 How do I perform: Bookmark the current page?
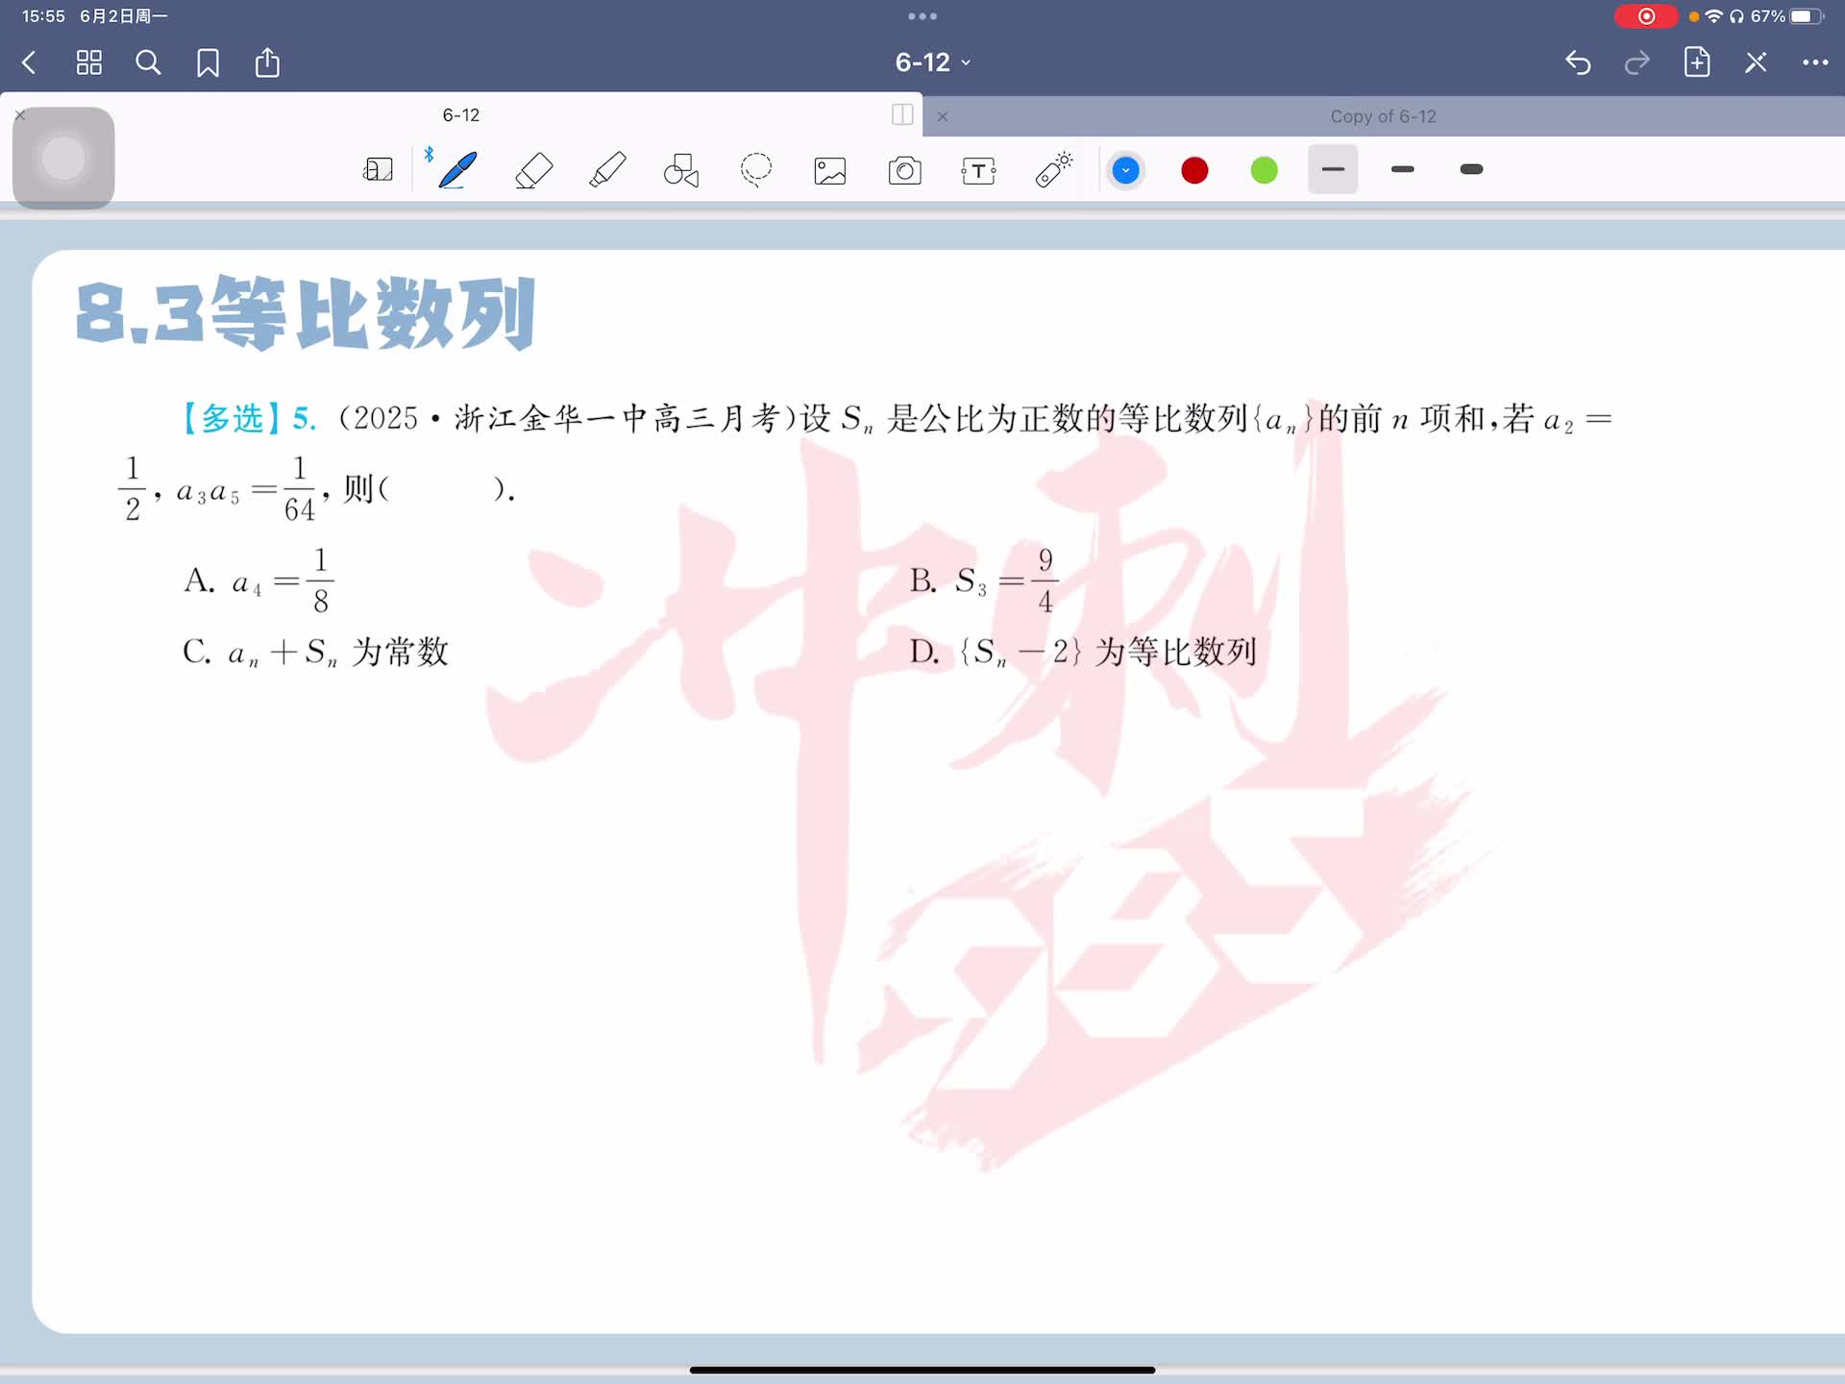pyautogui.click(x=208, y=63)
